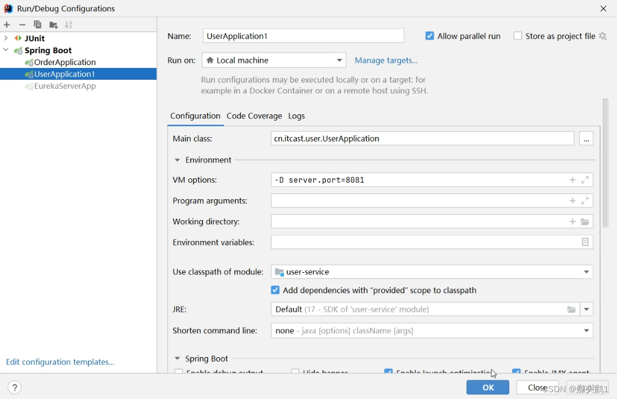Toggle Allow parallel run
Image resolution: width=617 pixels, height=399 pixels.
coord(429,36)
